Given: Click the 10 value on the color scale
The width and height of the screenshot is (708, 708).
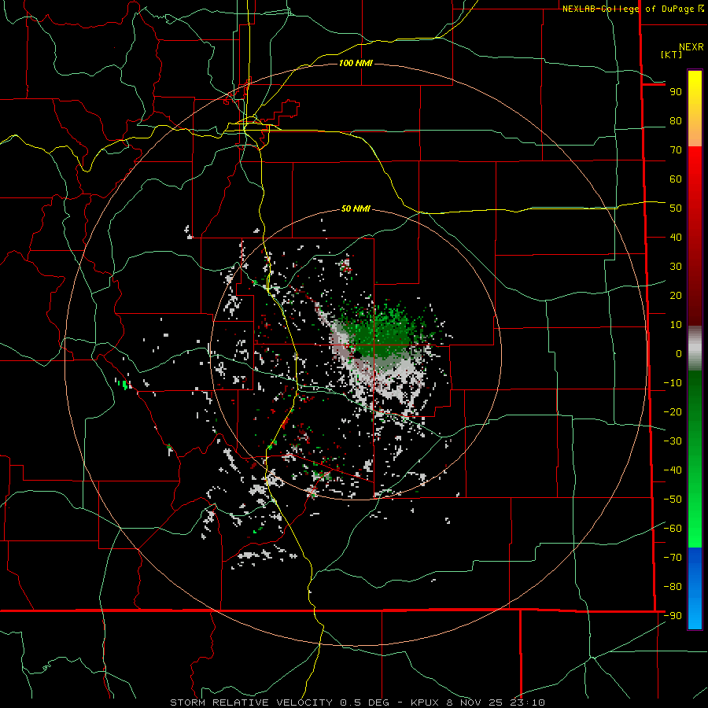Looking at the screenshot, I should click(x=676, y=325).
